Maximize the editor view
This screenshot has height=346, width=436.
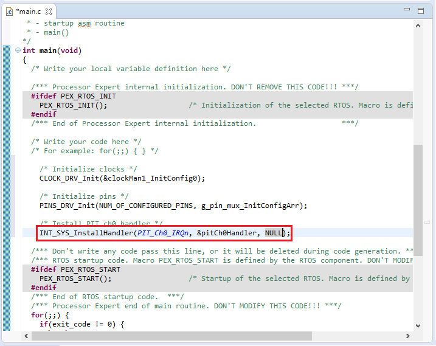(x=421, y=11)
